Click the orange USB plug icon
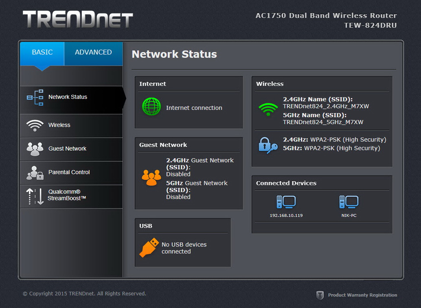 (149, 247)
